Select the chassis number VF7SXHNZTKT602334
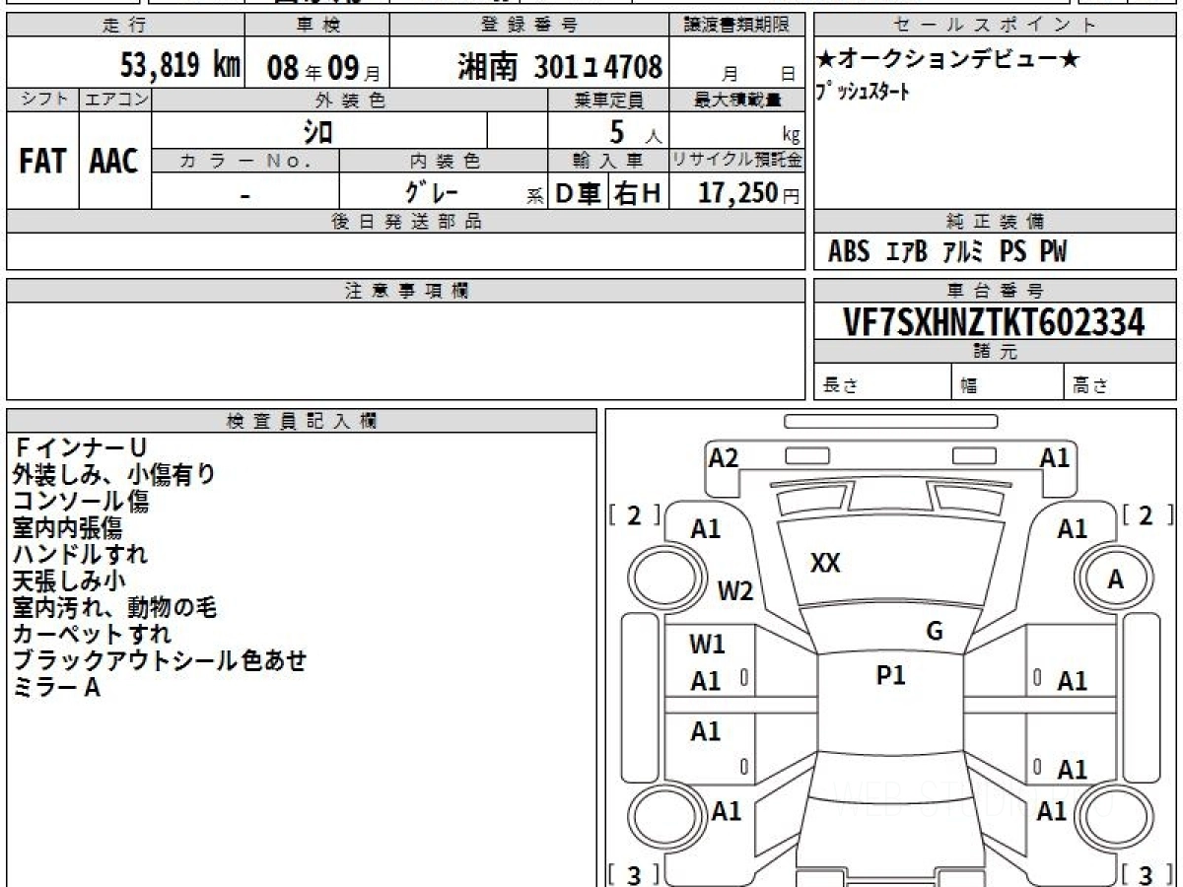1183x887 pixels. pyautogui.click(x=994, y=321)
